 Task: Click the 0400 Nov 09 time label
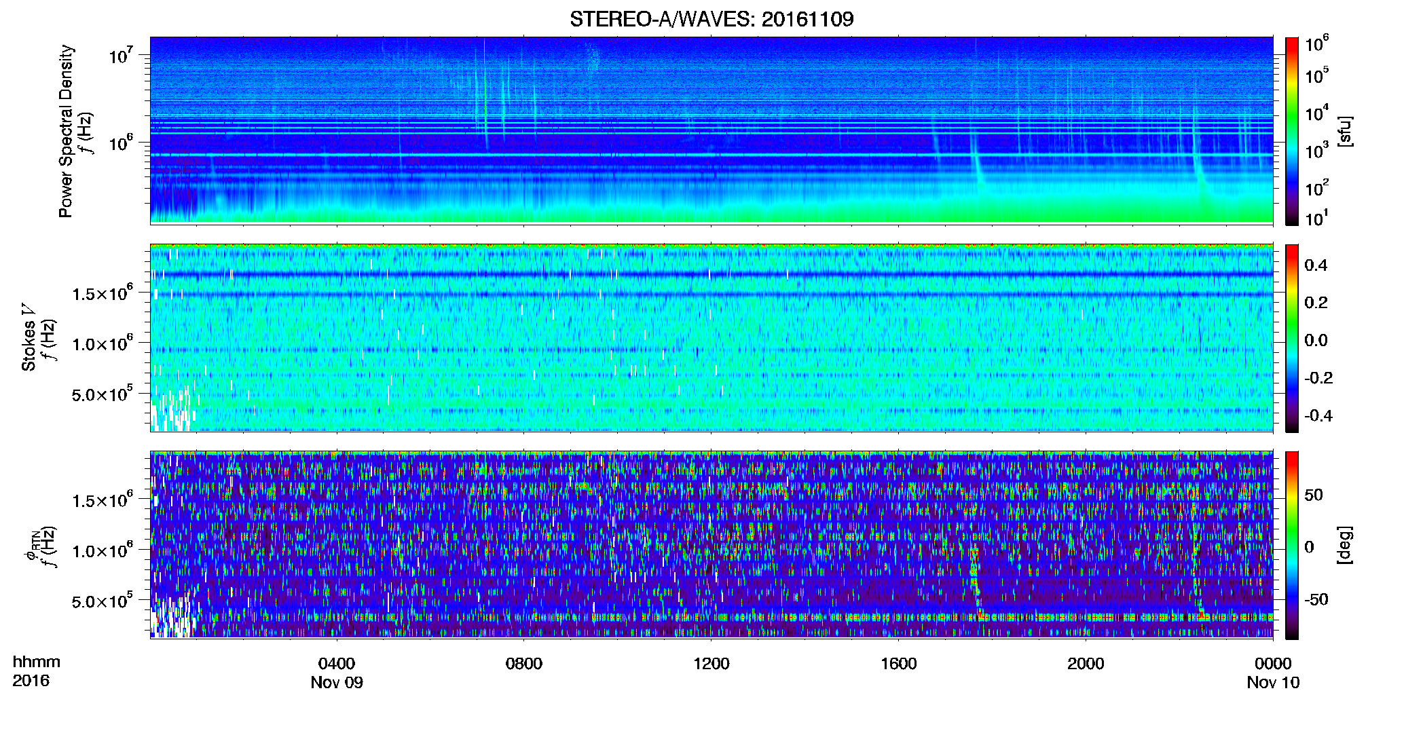click(337, 673)
